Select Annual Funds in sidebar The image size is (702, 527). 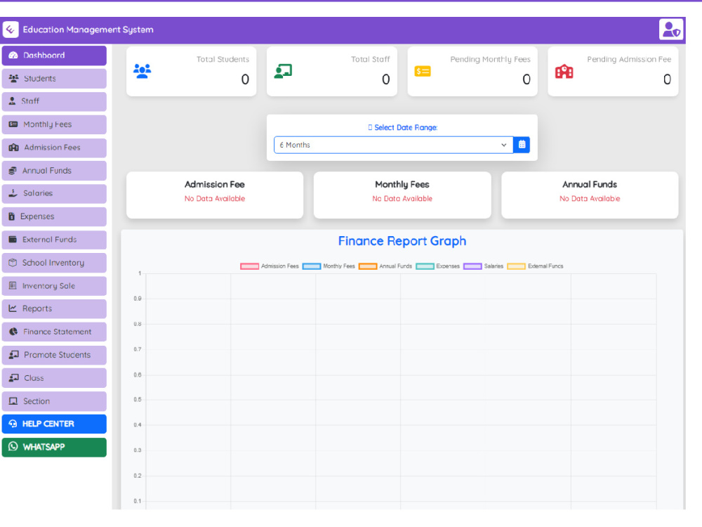pos(54,170)
